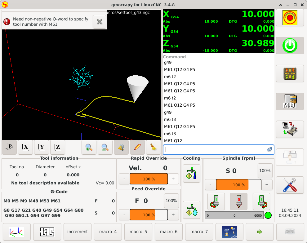Switch preview to X view
This screenshot has width=307, height=243.
pos(25,147)
